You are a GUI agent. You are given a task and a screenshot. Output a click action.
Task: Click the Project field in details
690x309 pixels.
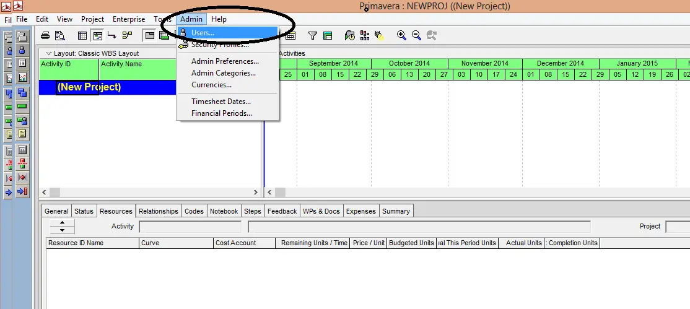point(678,227)
